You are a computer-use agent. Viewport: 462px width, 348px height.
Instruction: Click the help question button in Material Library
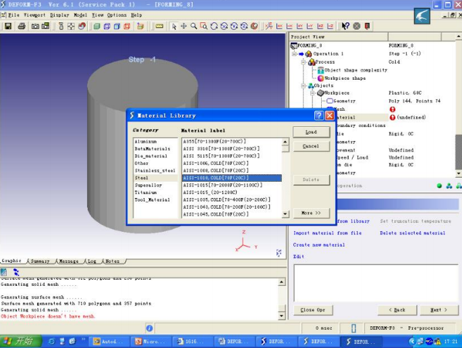coord(319,116)
